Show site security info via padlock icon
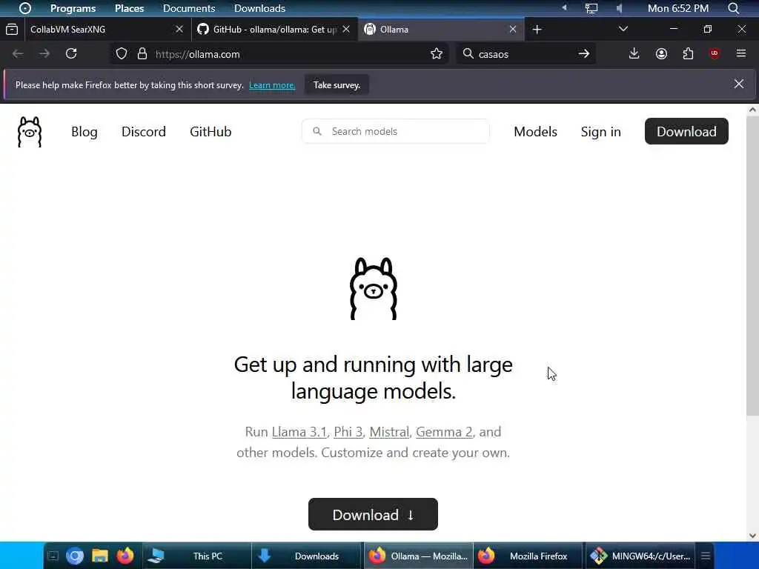This screenshot has width=759, height=569. point(142,53)
